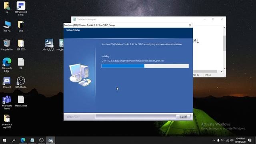Open Microsoft Teams desktop shortcut
This screenshot has height=144, width=256.
[x=7, y=102]
